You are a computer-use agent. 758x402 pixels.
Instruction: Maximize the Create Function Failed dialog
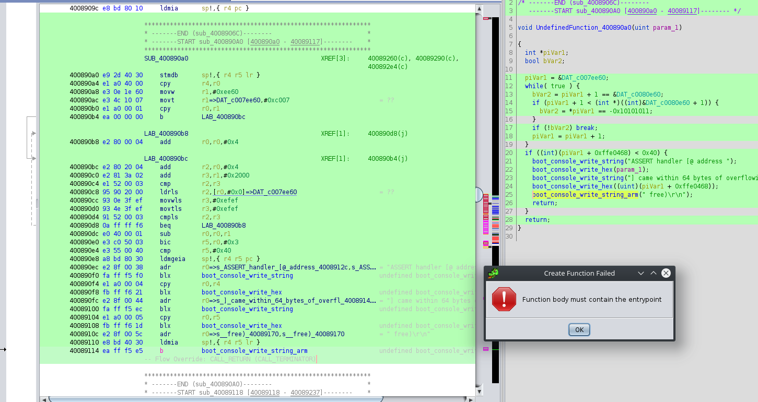coord(653,273)
